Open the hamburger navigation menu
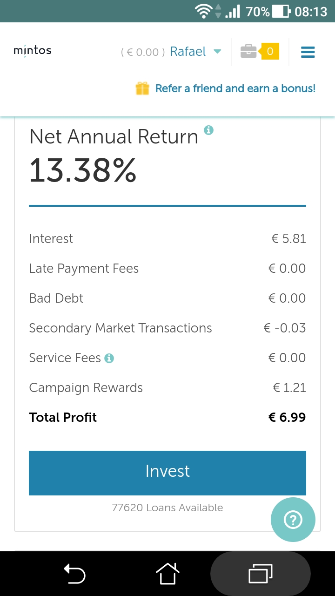 click(x=308, y=52)
